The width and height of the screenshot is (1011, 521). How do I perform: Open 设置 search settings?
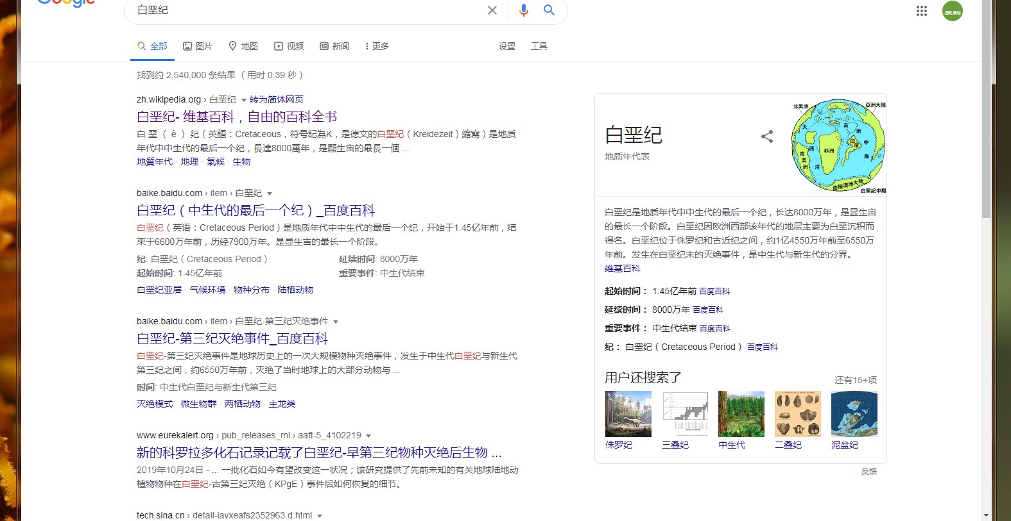coord(507,46)
